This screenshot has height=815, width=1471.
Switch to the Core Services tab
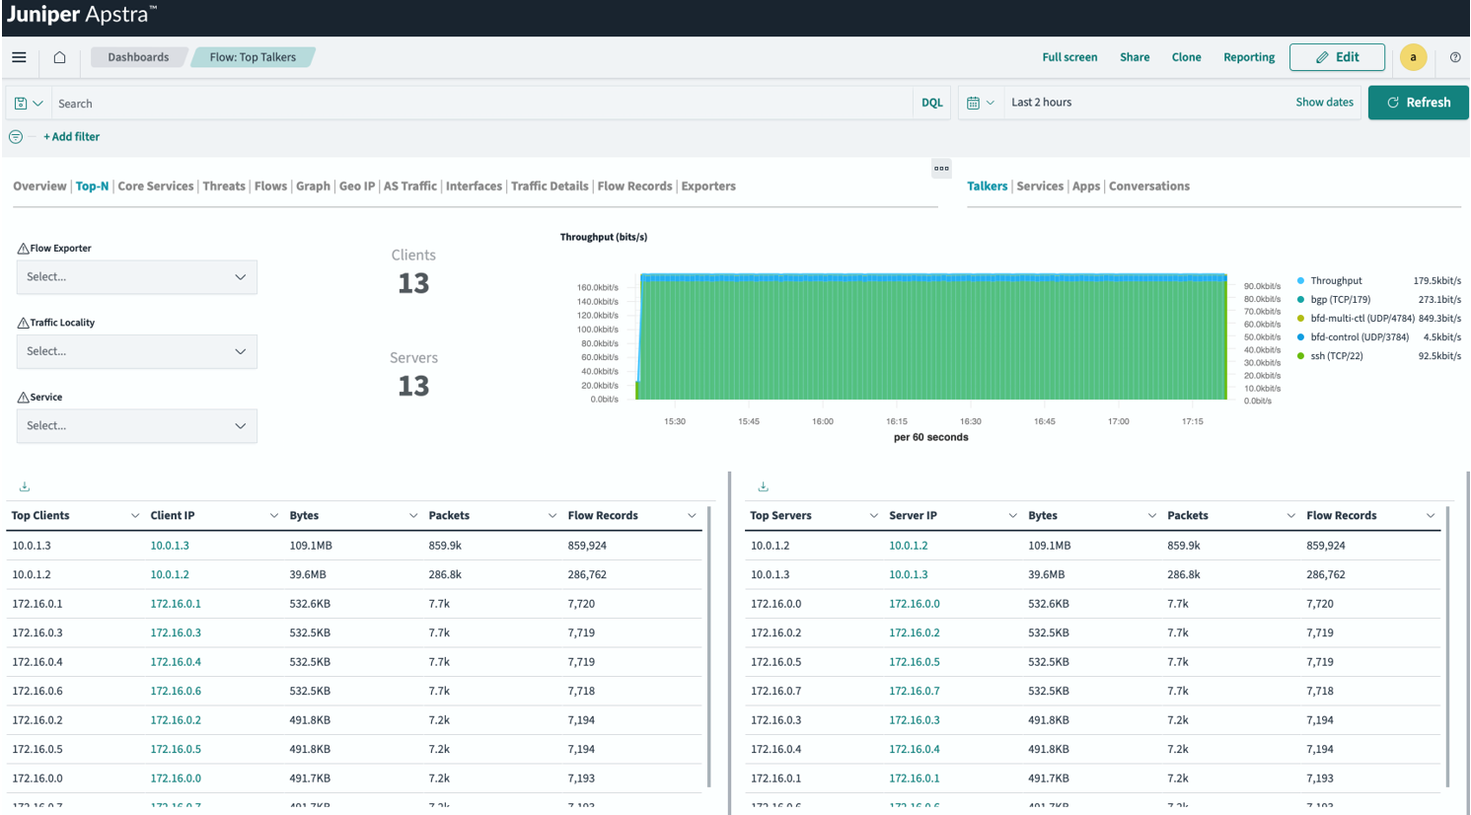point(155,186)
